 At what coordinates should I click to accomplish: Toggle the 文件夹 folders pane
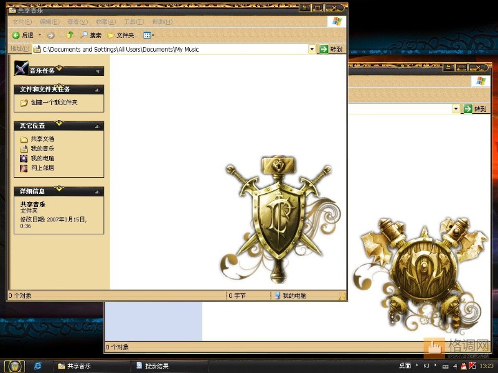[121, 35]
